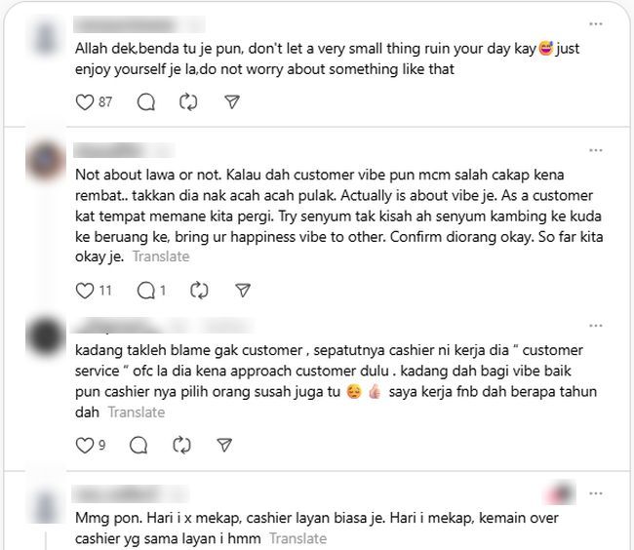Open the reply thread showing 1 reply
Image resolution: width=634 pixels, height=550 pixels.
tap(151, 291)
